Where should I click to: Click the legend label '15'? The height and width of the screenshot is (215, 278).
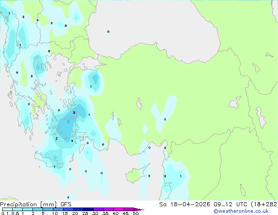65,213
